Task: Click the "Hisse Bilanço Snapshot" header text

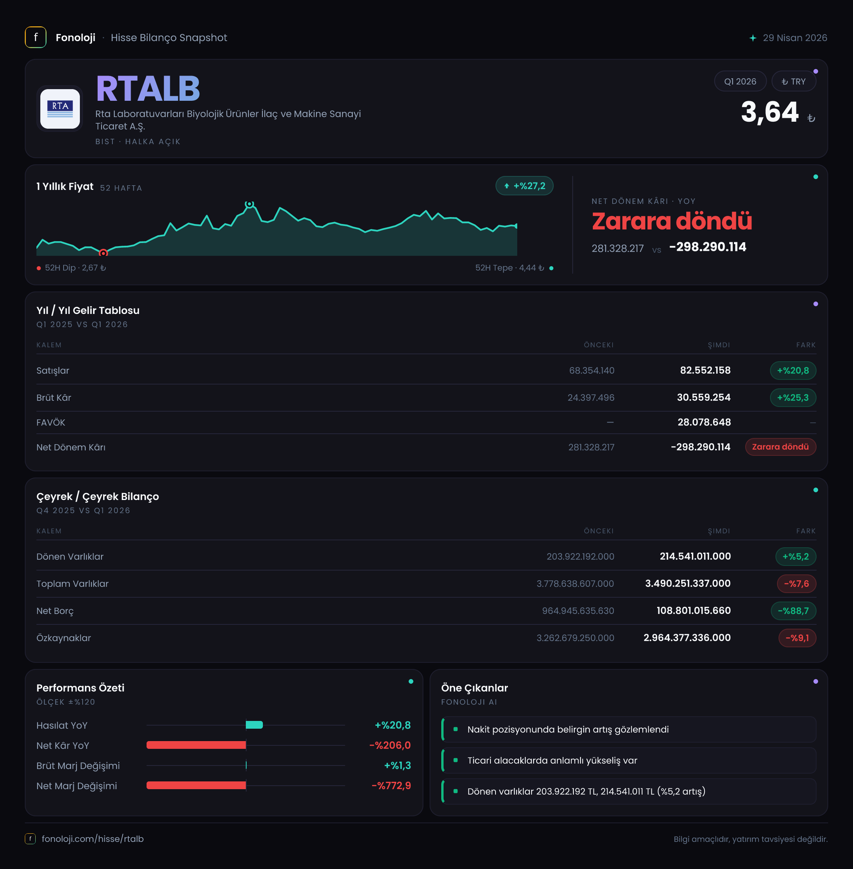Action: (x=169, y=38)
